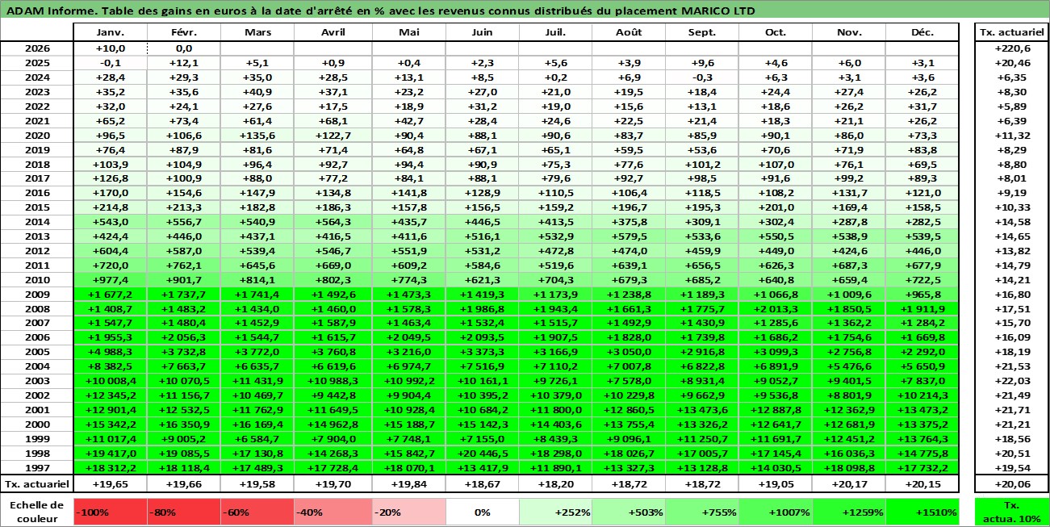Image resolution: width=1050 pixels, height=527 pixels.
Task: Select the +18 312,2 cell in the 1997 row
Action: pyautogui.click(x=110, y=469)
